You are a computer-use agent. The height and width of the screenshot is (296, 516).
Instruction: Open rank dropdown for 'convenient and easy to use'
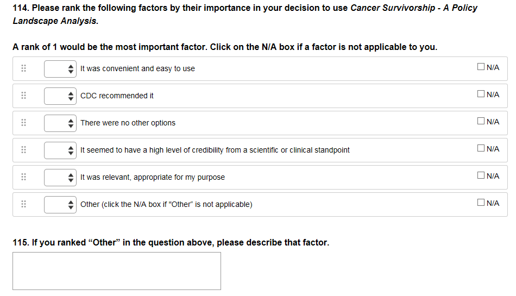coord(60,68)
